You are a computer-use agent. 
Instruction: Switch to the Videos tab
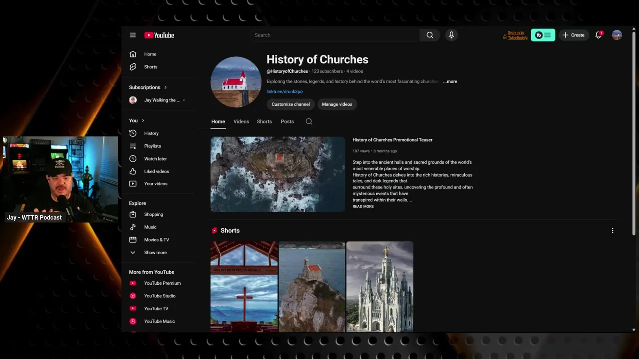(241, 121)
